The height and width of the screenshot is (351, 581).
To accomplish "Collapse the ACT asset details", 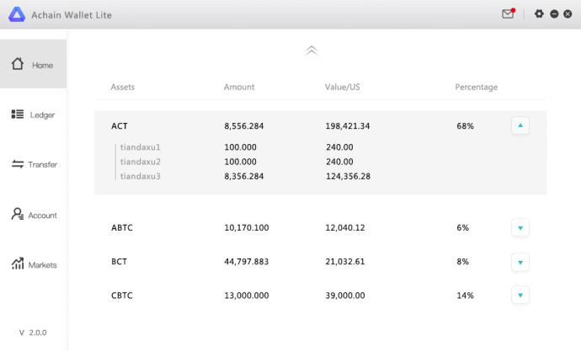I will point(520,125).
